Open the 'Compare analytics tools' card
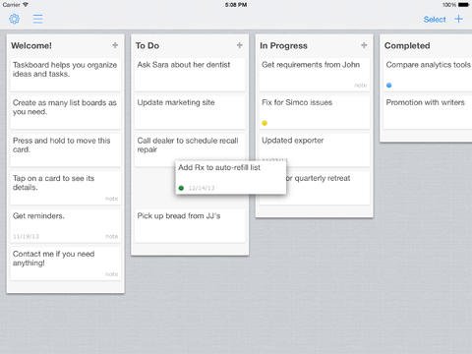 click(x=428, y=75)
